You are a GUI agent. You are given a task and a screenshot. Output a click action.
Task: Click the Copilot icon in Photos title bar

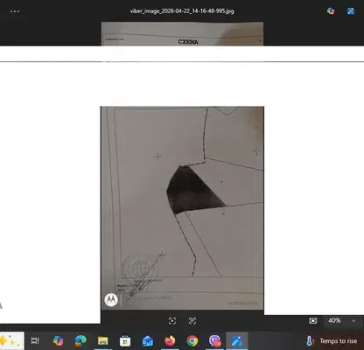331,11
